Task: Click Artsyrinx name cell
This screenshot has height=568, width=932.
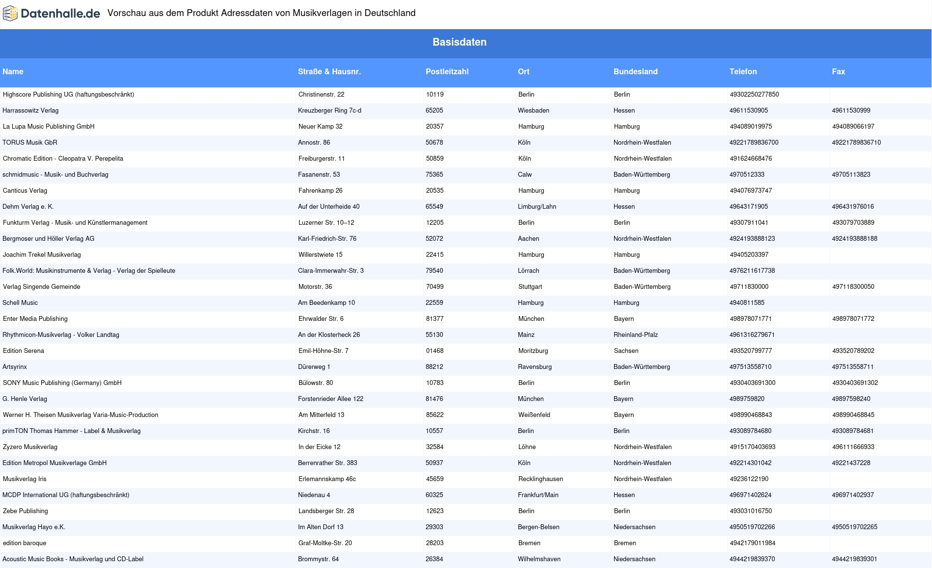Action: point(15,367)
